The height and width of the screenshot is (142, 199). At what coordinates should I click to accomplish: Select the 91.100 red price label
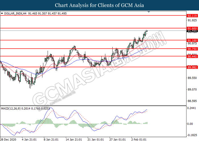pyautogui.click(x=192, y=40)
